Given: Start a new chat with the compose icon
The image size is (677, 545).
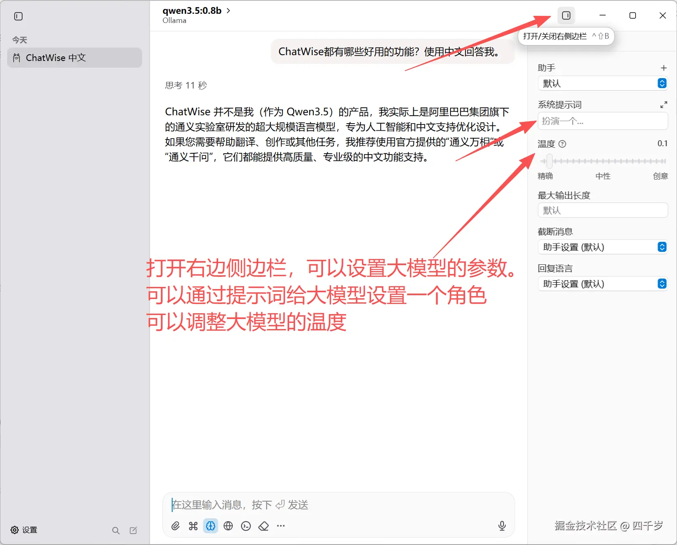Looking at the screenshot, I should (x=133, y=530).
